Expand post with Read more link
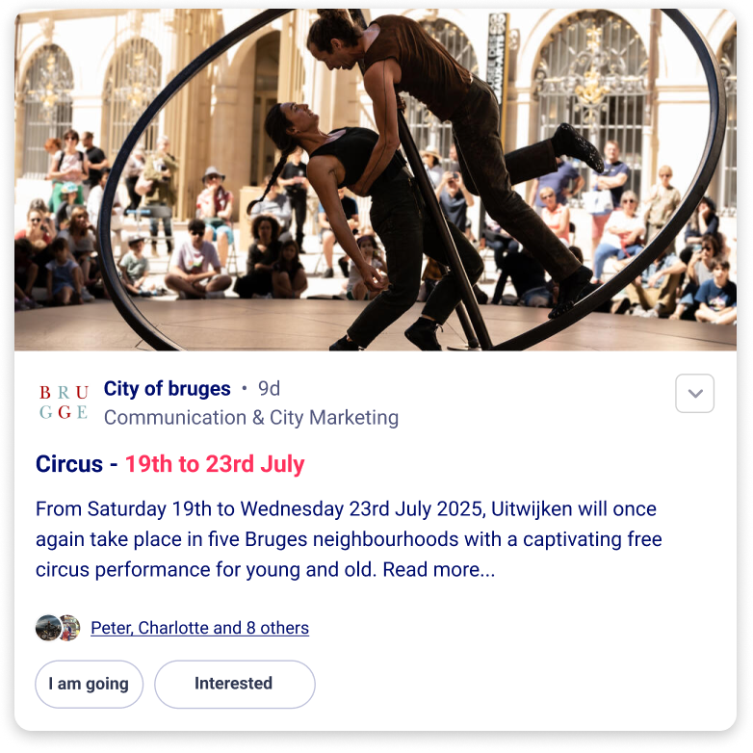753x753 pixels. click(438, 569)
